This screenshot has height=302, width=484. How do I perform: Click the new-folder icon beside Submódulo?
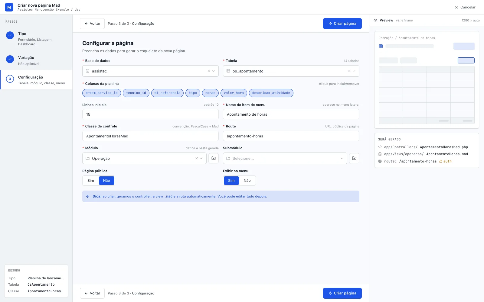point(354,158)
